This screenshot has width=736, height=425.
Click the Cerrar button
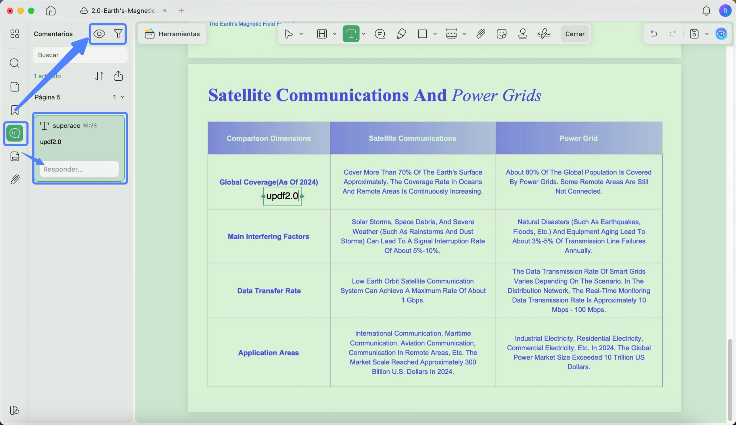click(x=575, y=34)
